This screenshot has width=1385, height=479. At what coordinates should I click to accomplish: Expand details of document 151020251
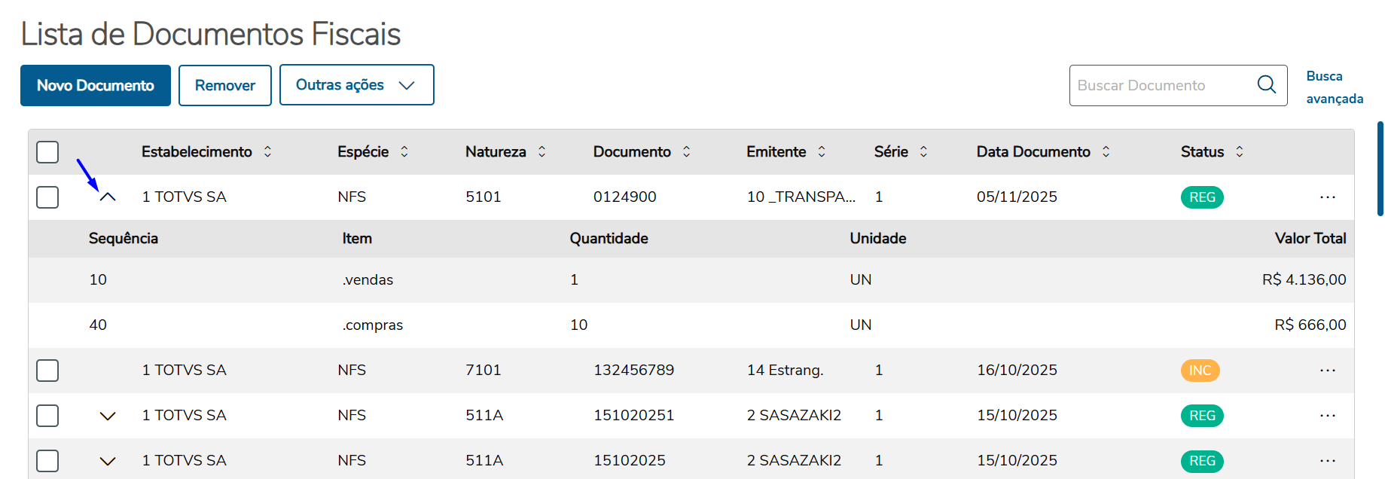[108, 416]
